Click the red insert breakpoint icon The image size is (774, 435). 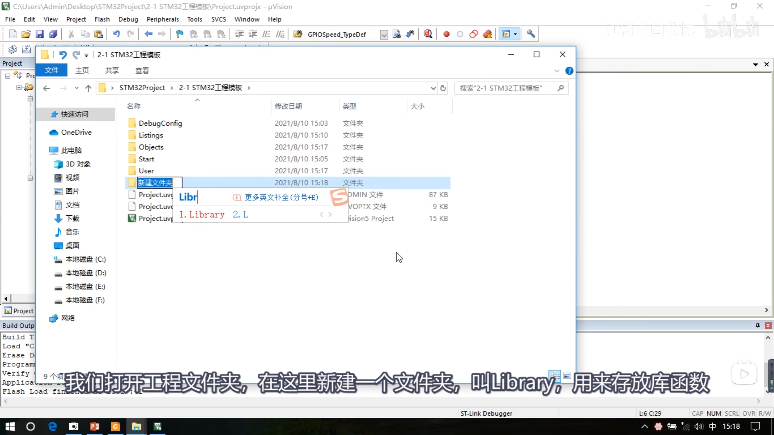click(x=446, y=34)
